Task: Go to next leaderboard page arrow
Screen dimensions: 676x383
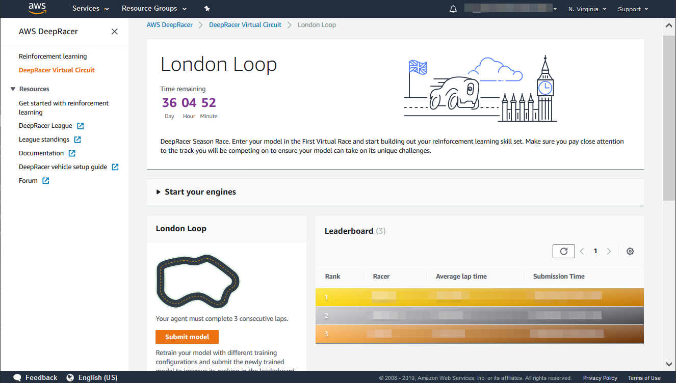Action: 609,251
